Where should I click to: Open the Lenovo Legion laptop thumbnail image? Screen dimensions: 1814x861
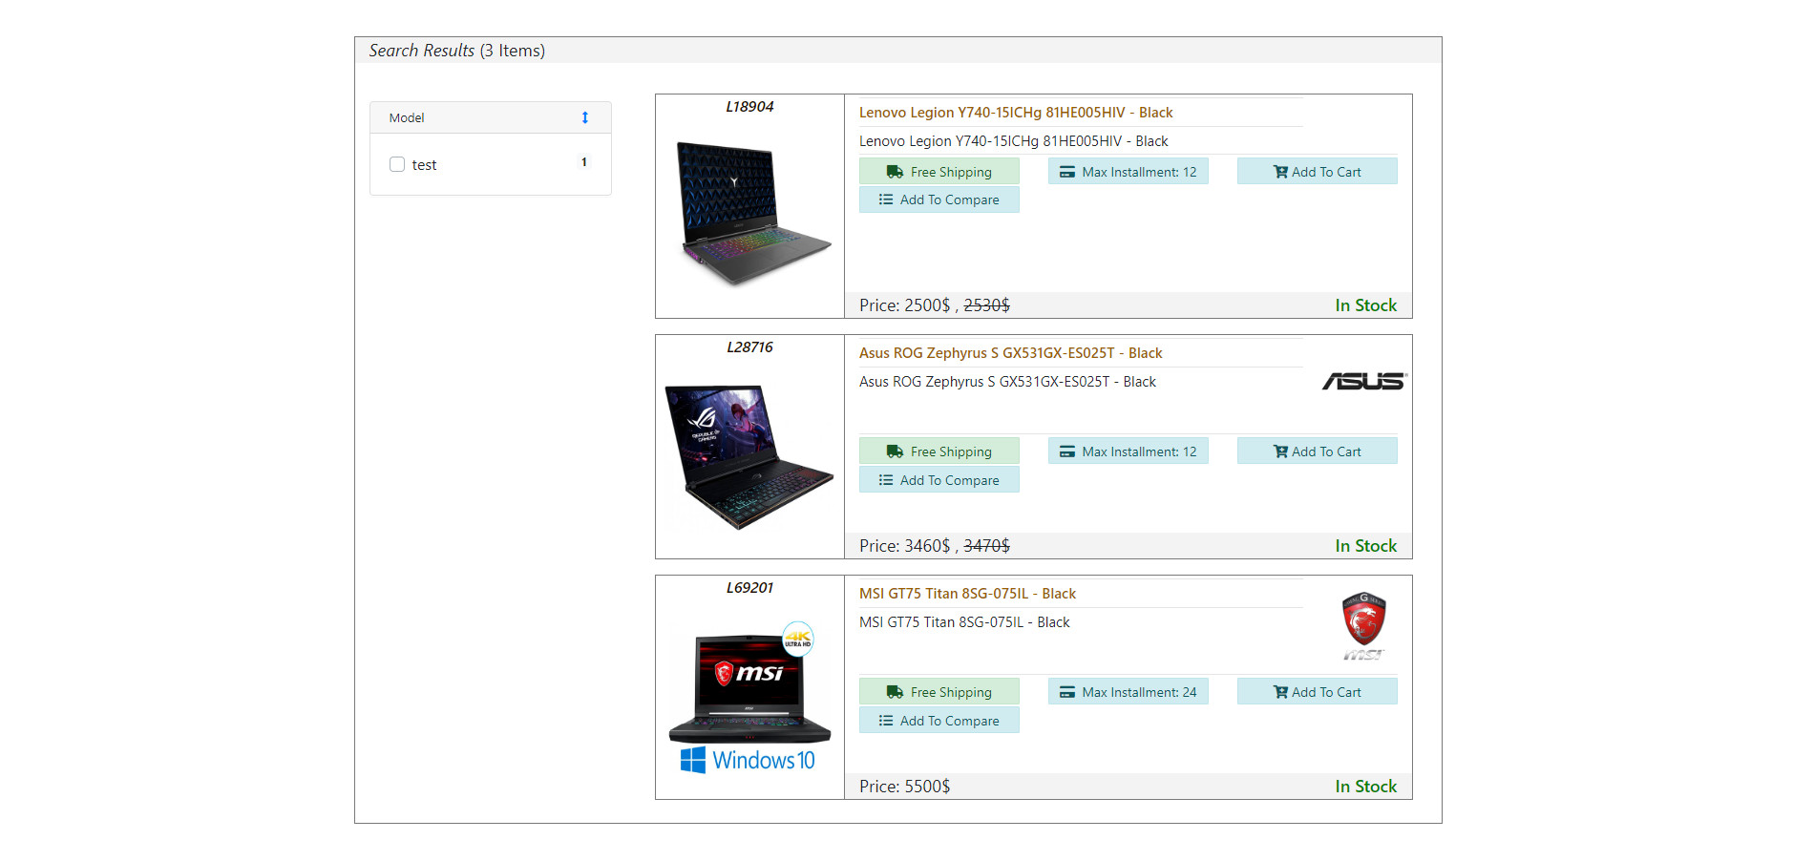[x=753, y=213]
